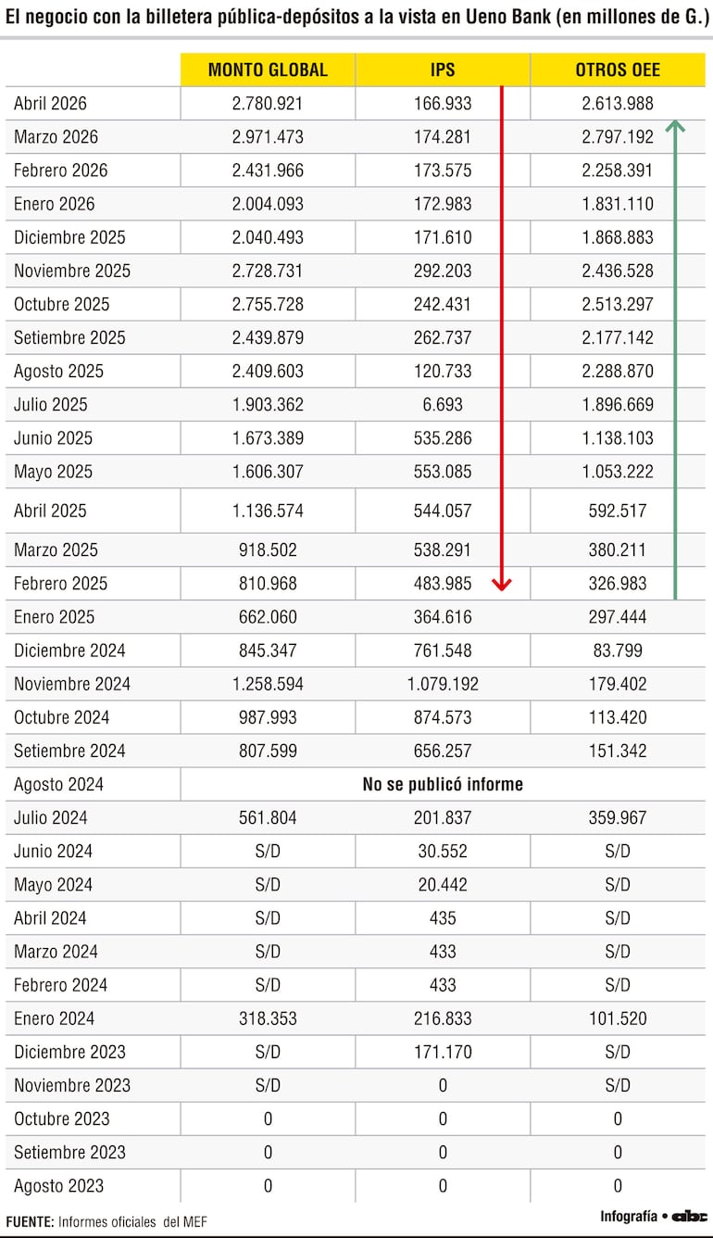Select the IPS column header
713x1238 pixels.
pyautogui.click(x=443, y=69)
